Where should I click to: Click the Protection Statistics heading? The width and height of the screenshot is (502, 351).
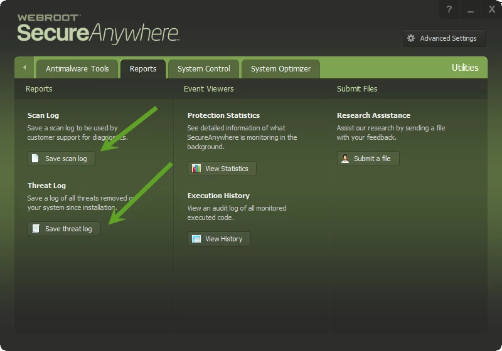tap(223, 115)
